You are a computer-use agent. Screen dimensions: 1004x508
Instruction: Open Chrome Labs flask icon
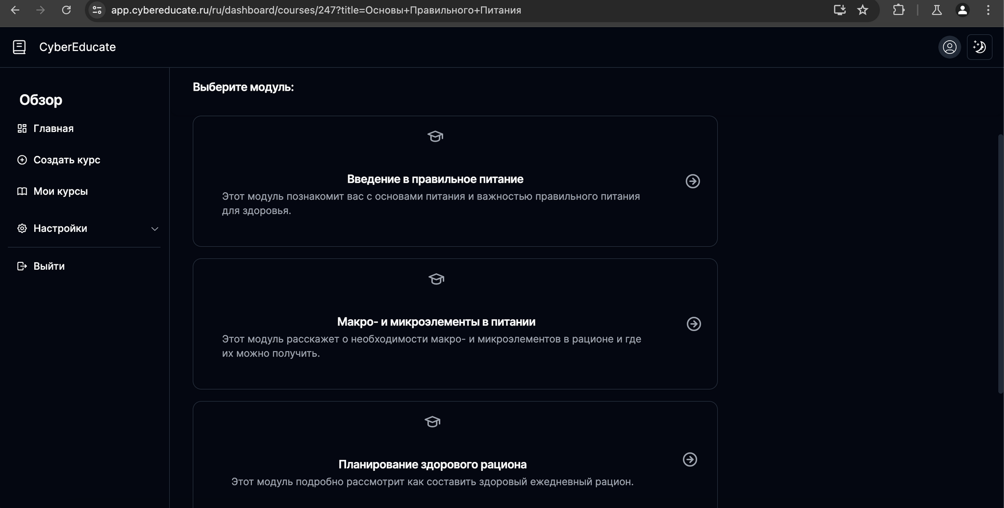(937, 10)
